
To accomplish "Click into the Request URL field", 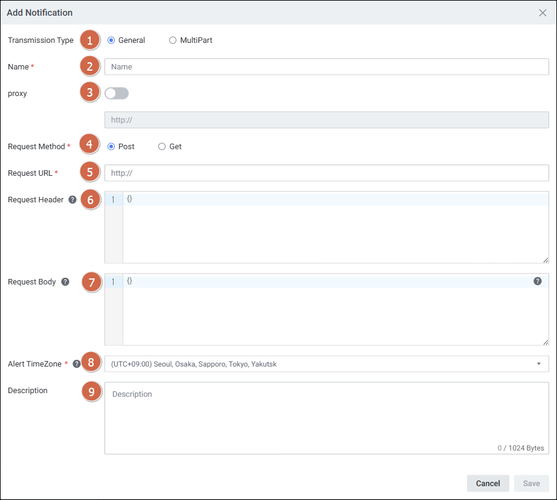I will [326, 173].
